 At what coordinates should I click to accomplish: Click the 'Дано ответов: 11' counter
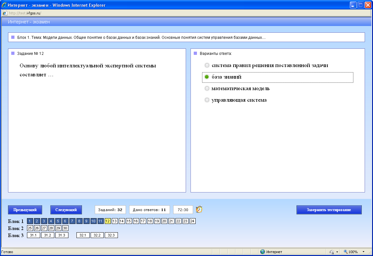[149, 210]
